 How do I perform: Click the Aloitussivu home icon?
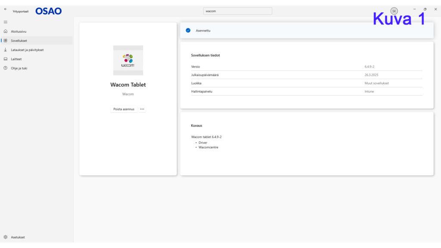pyautogui.click(x=5, y=31)
